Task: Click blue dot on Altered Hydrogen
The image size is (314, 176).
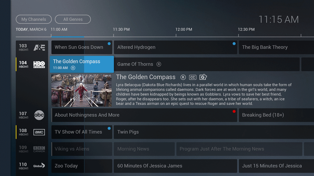Action: 234,44
